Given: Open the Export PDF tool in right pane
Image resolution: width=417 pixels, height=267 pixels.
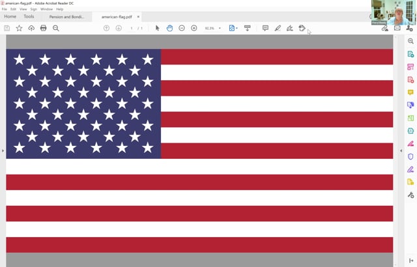Looking at the screenshot, I should (410, 54).
